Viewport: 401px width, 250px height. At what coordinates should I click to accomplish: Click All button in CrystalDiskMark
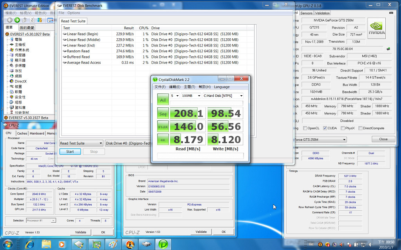click(163, 100)
